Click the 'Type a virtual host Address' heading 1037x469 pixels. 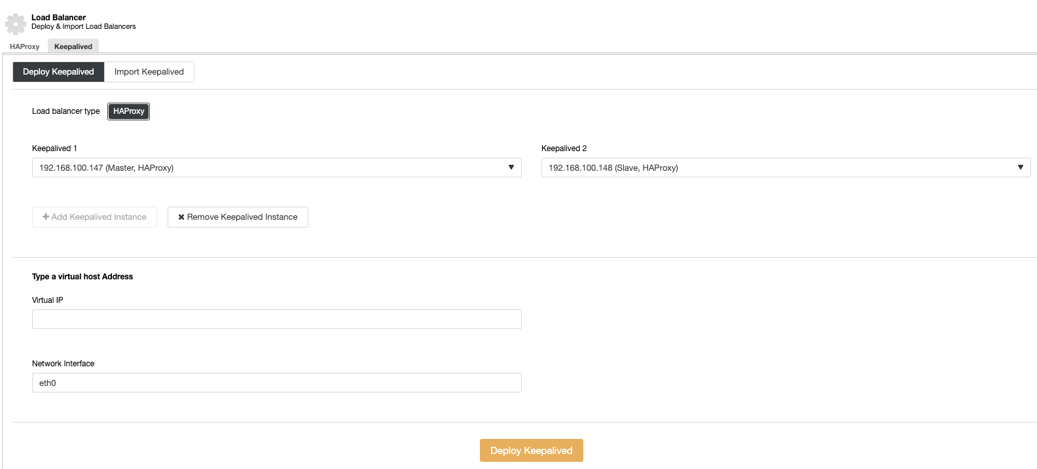pyautogui.click(x=82, y=277)
